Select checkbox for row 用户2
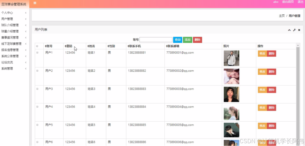This screenshot has width=305, height=146. click(37, 71)
